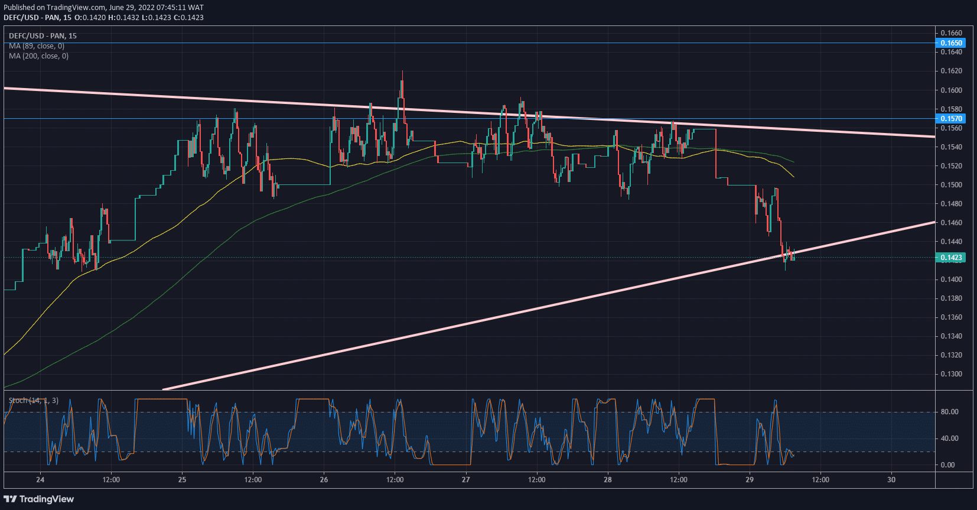This screenshot has width=977, height=510.
Task: Click the published date header text
Action: (103, 8)
